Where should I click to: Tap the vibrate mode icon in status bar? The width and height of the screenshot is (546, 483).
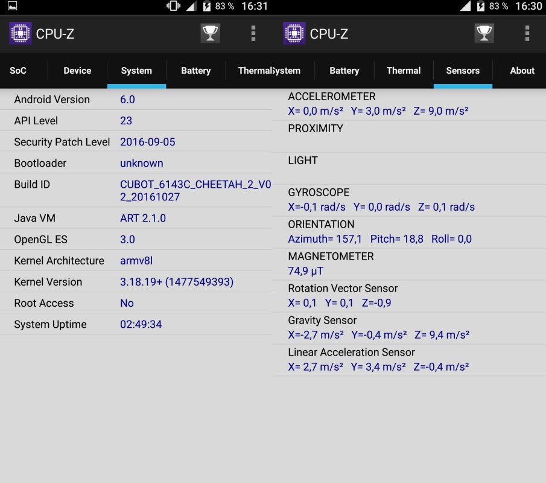[173, 6]
